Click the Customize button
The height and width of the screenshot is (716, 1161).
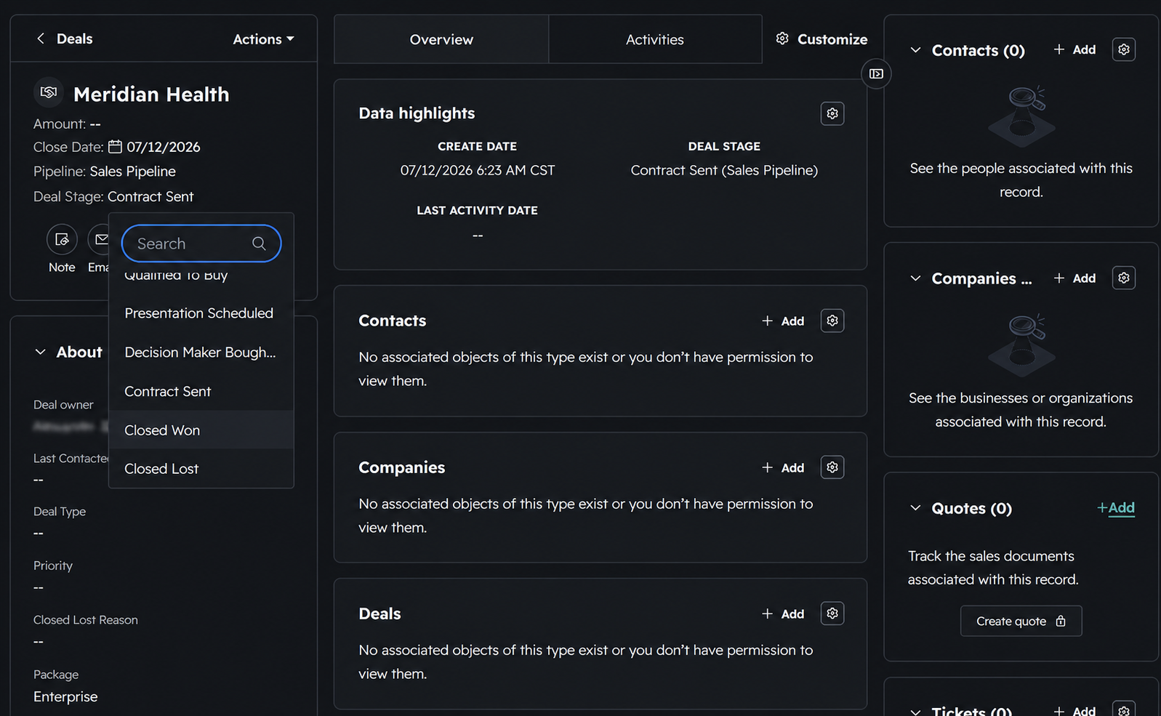click(x=821, y=39)
